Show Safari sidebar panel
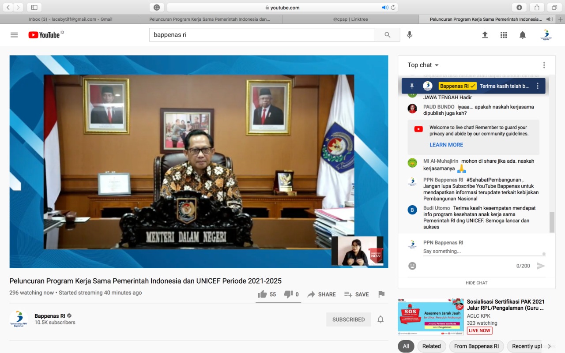 34,7
